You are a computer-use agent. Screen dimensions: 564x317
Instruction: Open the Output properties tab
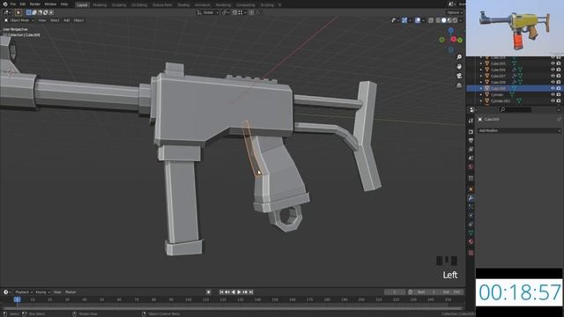pyautogui.click(x=471, y=141)
